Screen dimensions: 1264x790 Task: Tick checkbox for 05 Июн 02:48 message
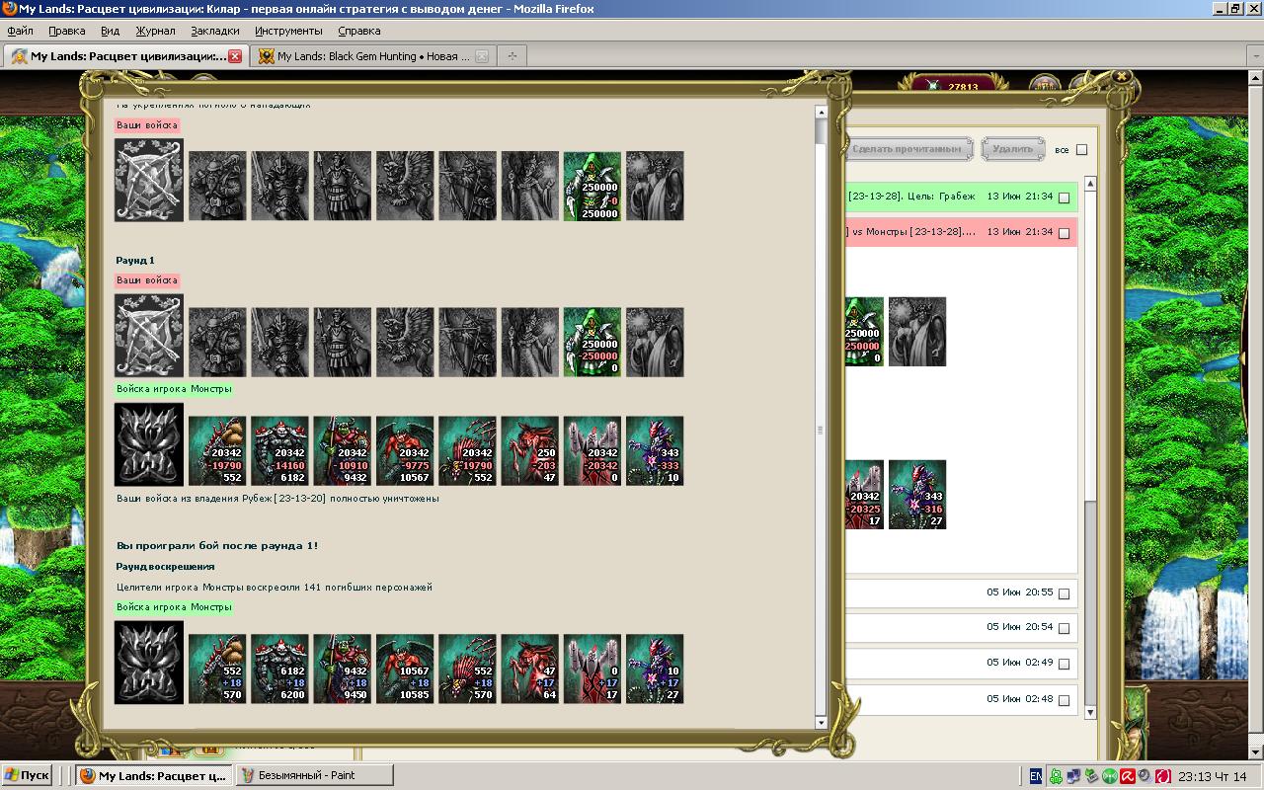pyautogui.click(x=1064, y=700)
